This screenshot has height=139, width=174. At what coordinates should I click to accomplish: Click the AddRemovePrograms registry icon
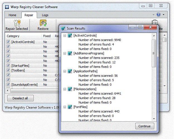(x=70, y=53)
